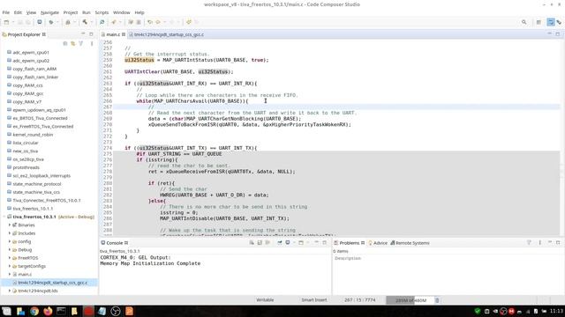Click code line 269 in the editor
This screenshot has height=317, width=565.
[224, 119]
